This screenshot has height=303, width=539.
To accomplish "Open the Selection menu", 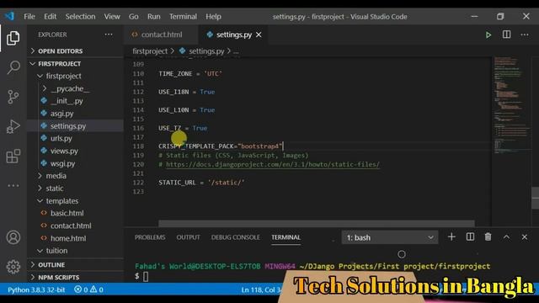I will pos(81,17).
